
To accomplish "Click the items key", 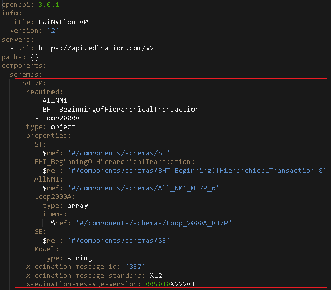I will click(55, 214).
